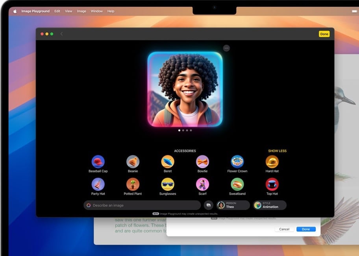Click the menu bar status icon at right
The height and width of the screenshot is (256, 359).
click(354, 11)
